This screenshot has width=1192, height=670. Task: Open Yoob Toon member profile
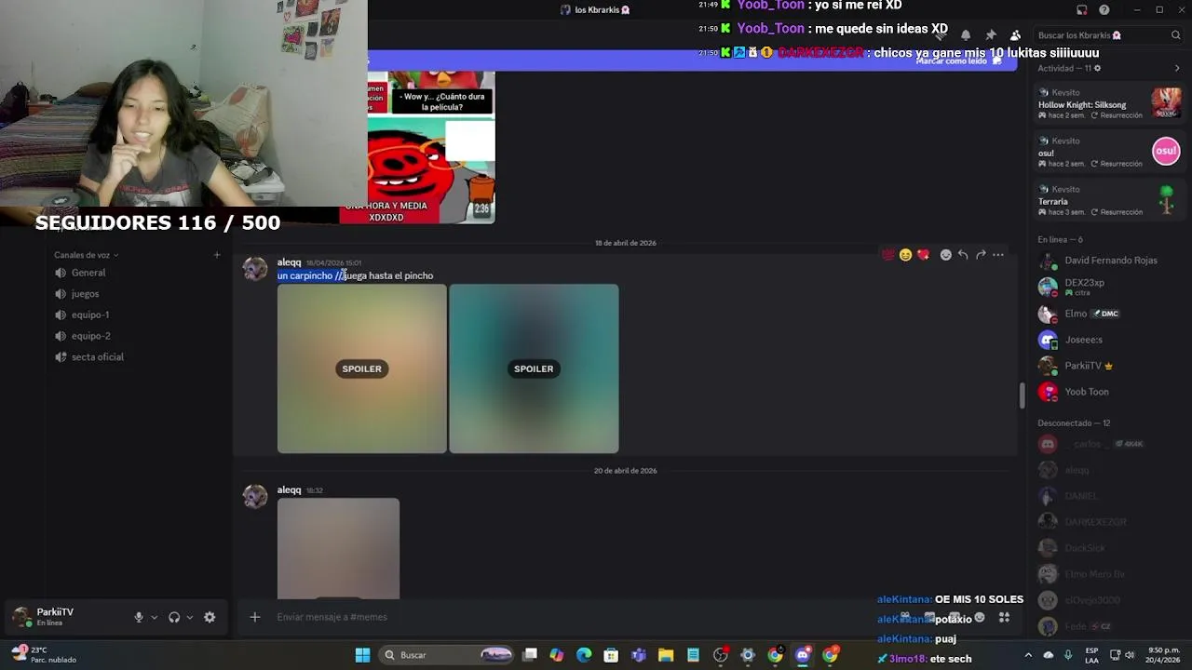click(1109, 392)
